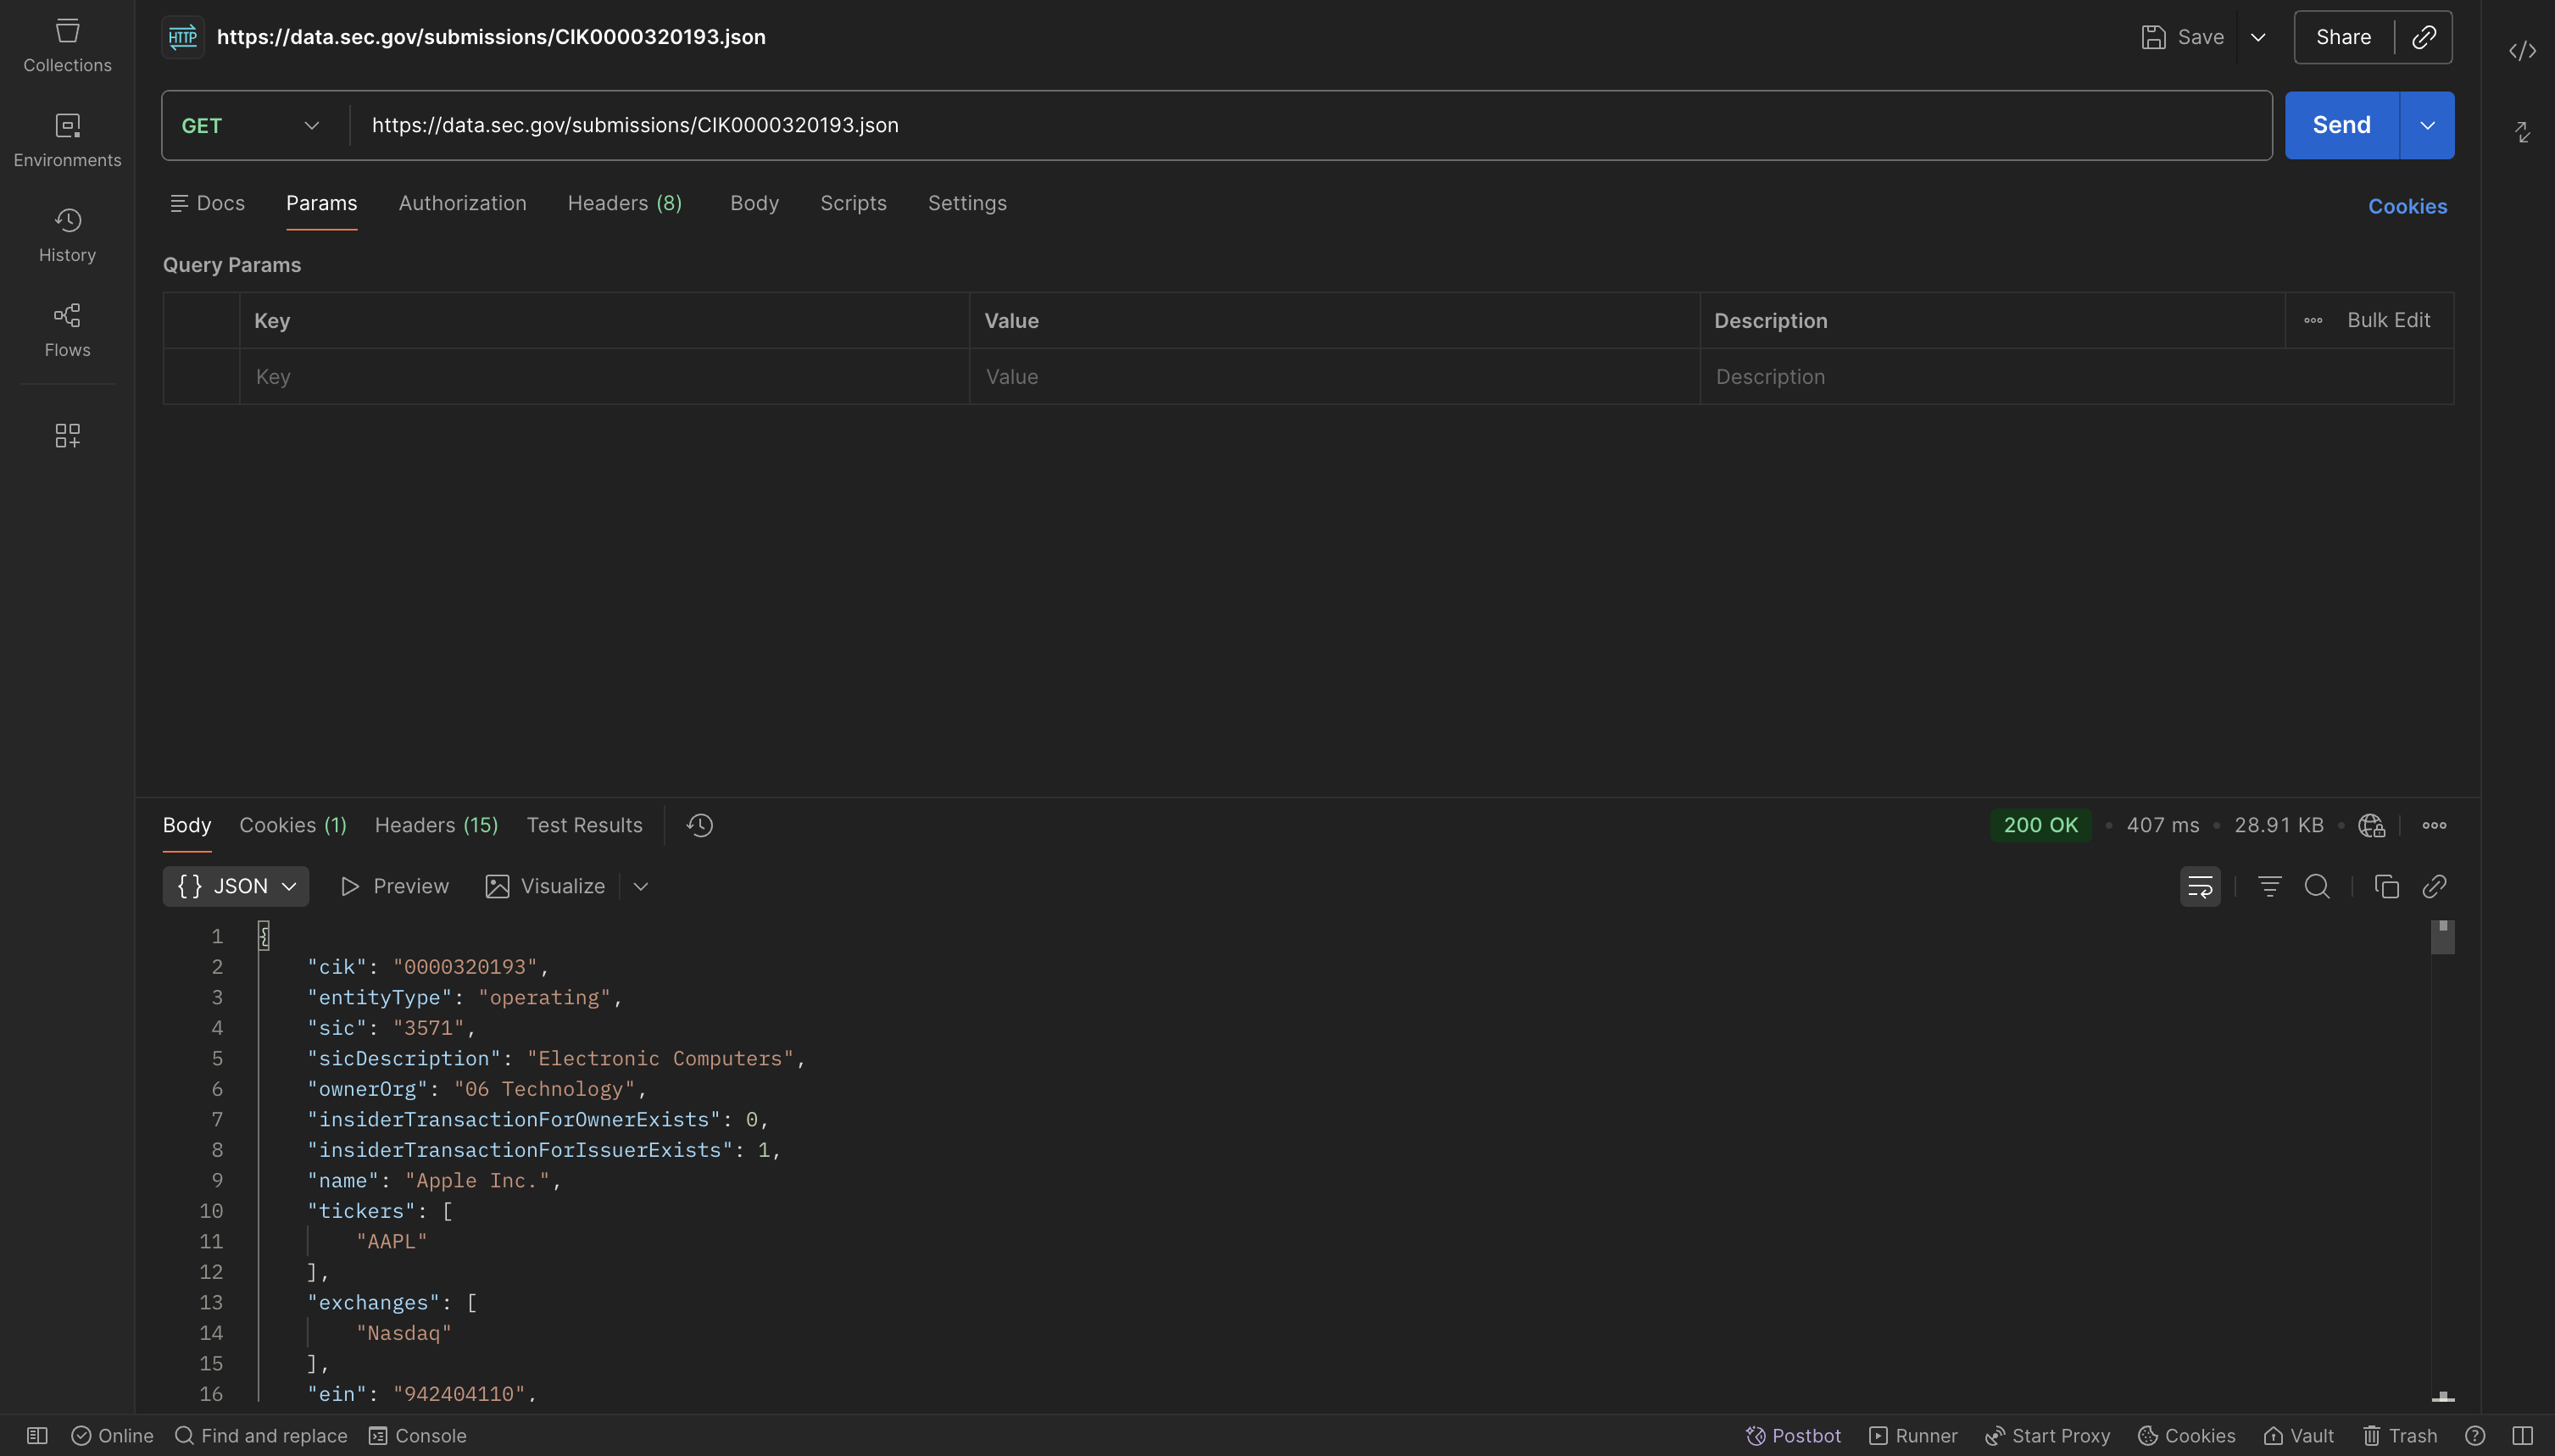Open Find and replace

261,1436
